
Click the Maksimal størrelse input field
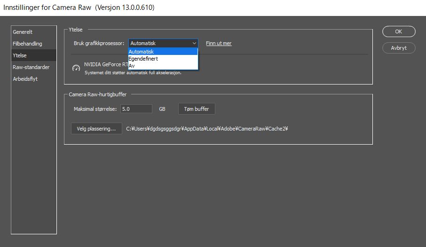136,109
